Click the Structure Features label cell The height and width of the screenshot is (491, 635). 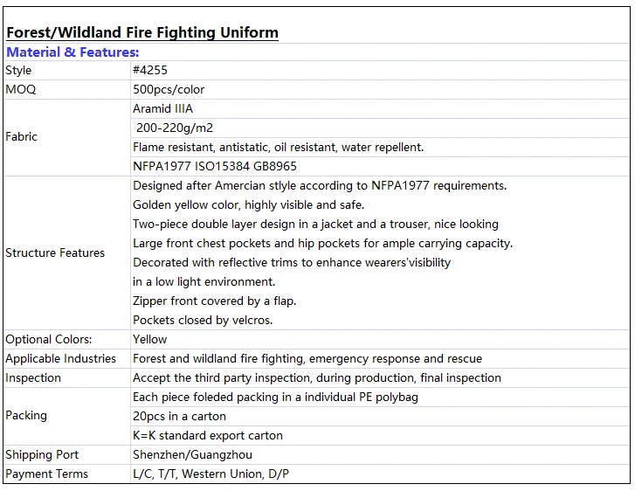click(55, 253)
